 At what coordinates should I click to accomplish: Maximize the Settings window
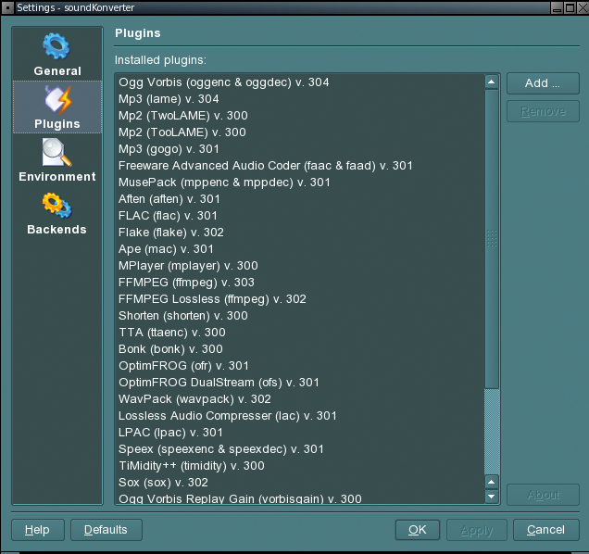(x=570, y=7)
